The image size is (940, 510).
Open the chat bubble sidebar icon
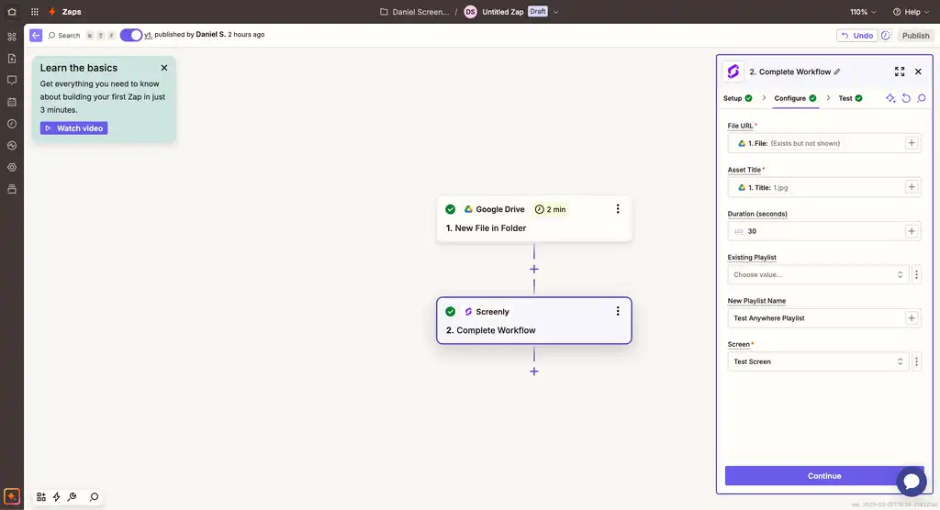pyautogui.click(x=11, y=81)
